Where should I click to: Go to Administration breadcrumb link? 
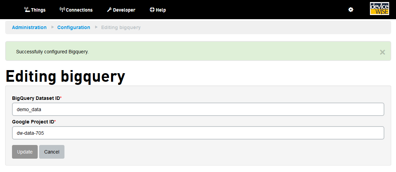[x=29, y=27]
